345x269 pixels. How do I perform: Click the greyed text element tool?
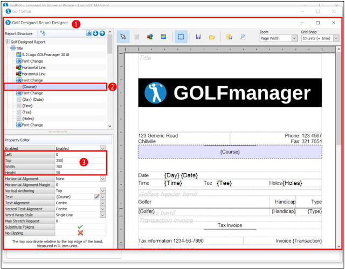click(x=136, y=37)
